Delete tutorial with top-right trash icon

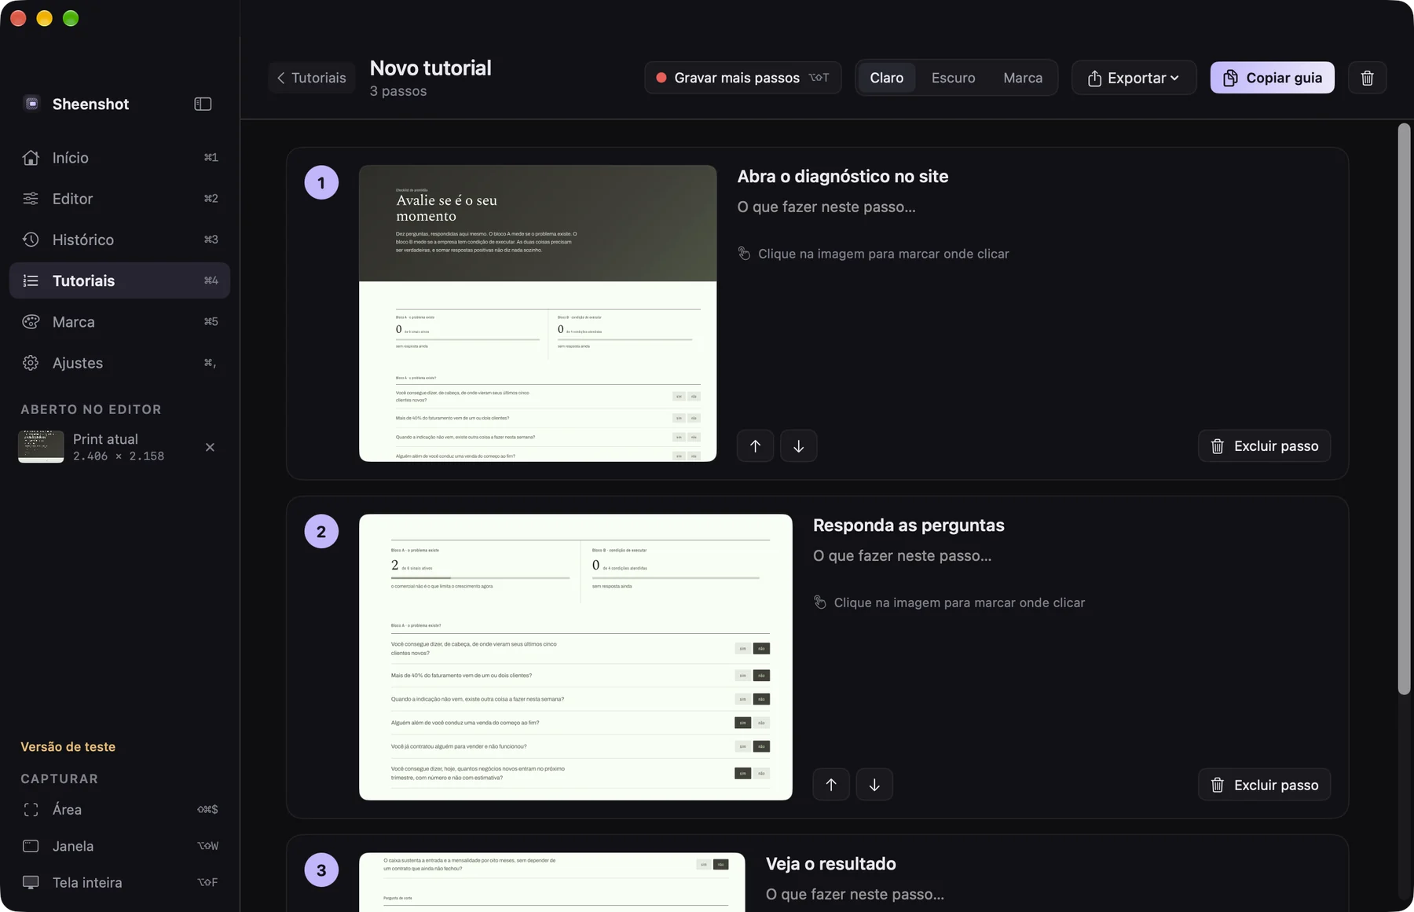(1367, 78)
